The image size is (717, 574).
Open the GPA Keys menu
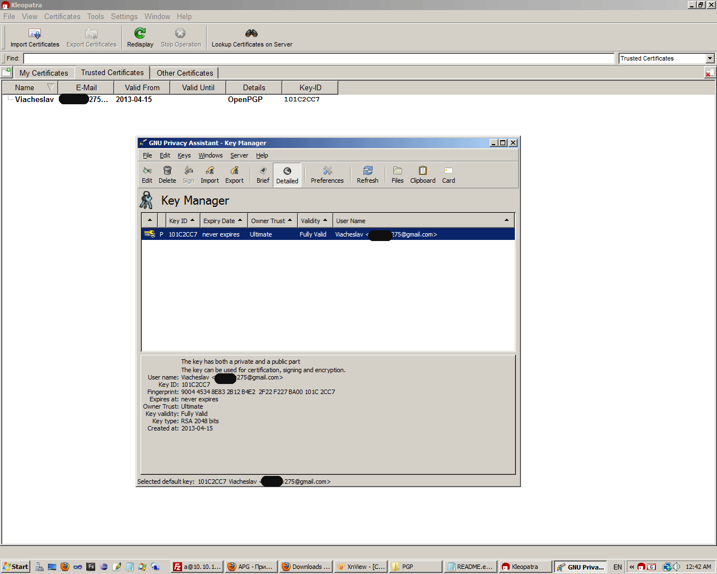[x=184, y=155]
